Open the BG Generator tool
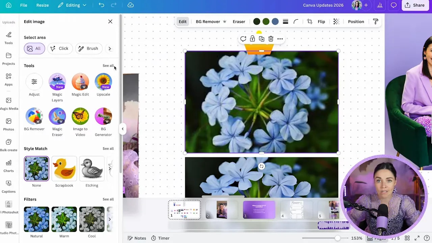Screen dimensions: 432x243 103,122
